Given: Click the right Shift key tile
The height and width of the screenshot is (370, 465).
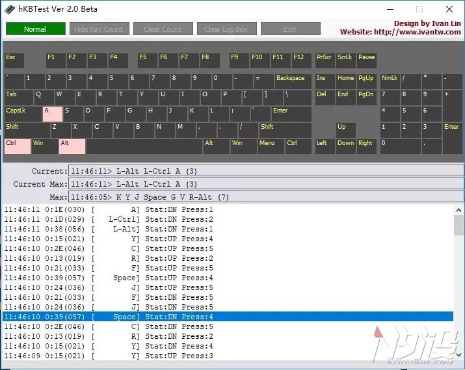Looking at the screenshot, I should 285,131.
